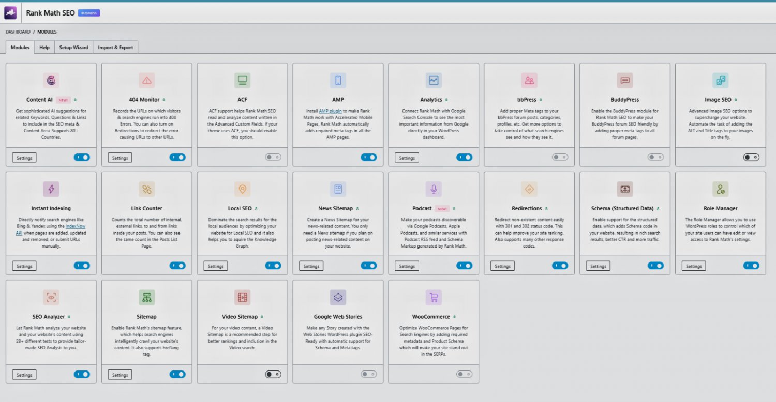Click the Rank Math SEO logo icon
Image resolution: width=776 pixels, height=402 pixels.
click(x=10, y=13)
